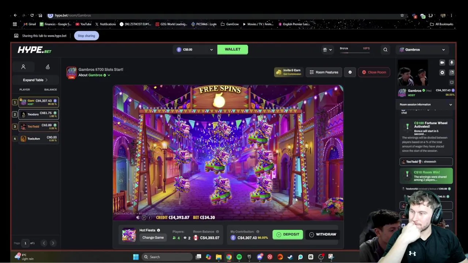Toggle the host microphone icon
The image size is (468, 263).
pos(452,62)
